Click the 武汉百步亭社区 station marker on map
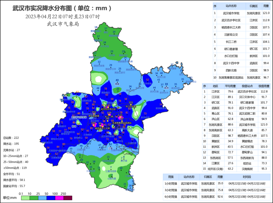 tap(108, 107)
